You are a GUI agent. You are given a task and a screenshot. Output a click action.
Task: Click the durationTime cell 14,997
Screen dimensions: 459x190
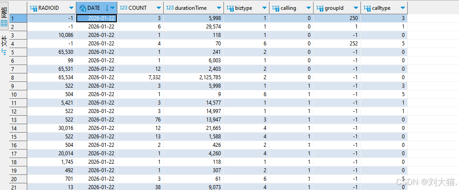[x=194, y=111]
